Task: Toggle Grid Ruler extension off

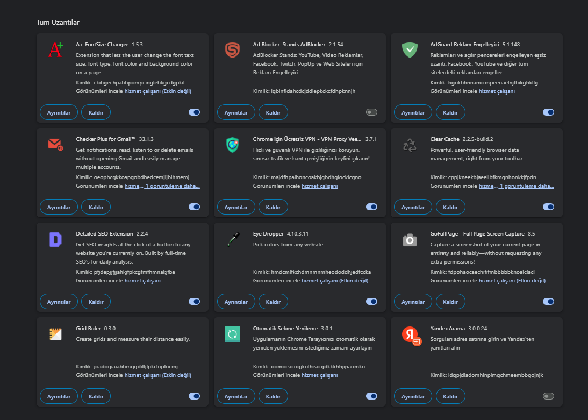Action: pos(194,396)
